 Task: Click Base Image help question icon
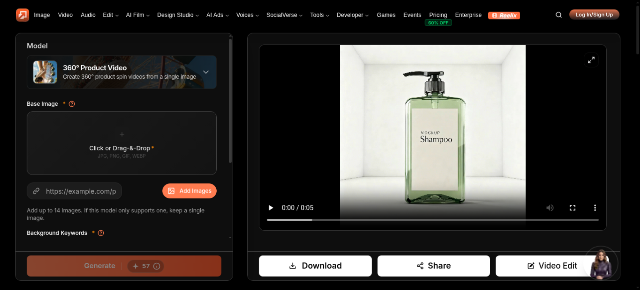coord(72,104)
